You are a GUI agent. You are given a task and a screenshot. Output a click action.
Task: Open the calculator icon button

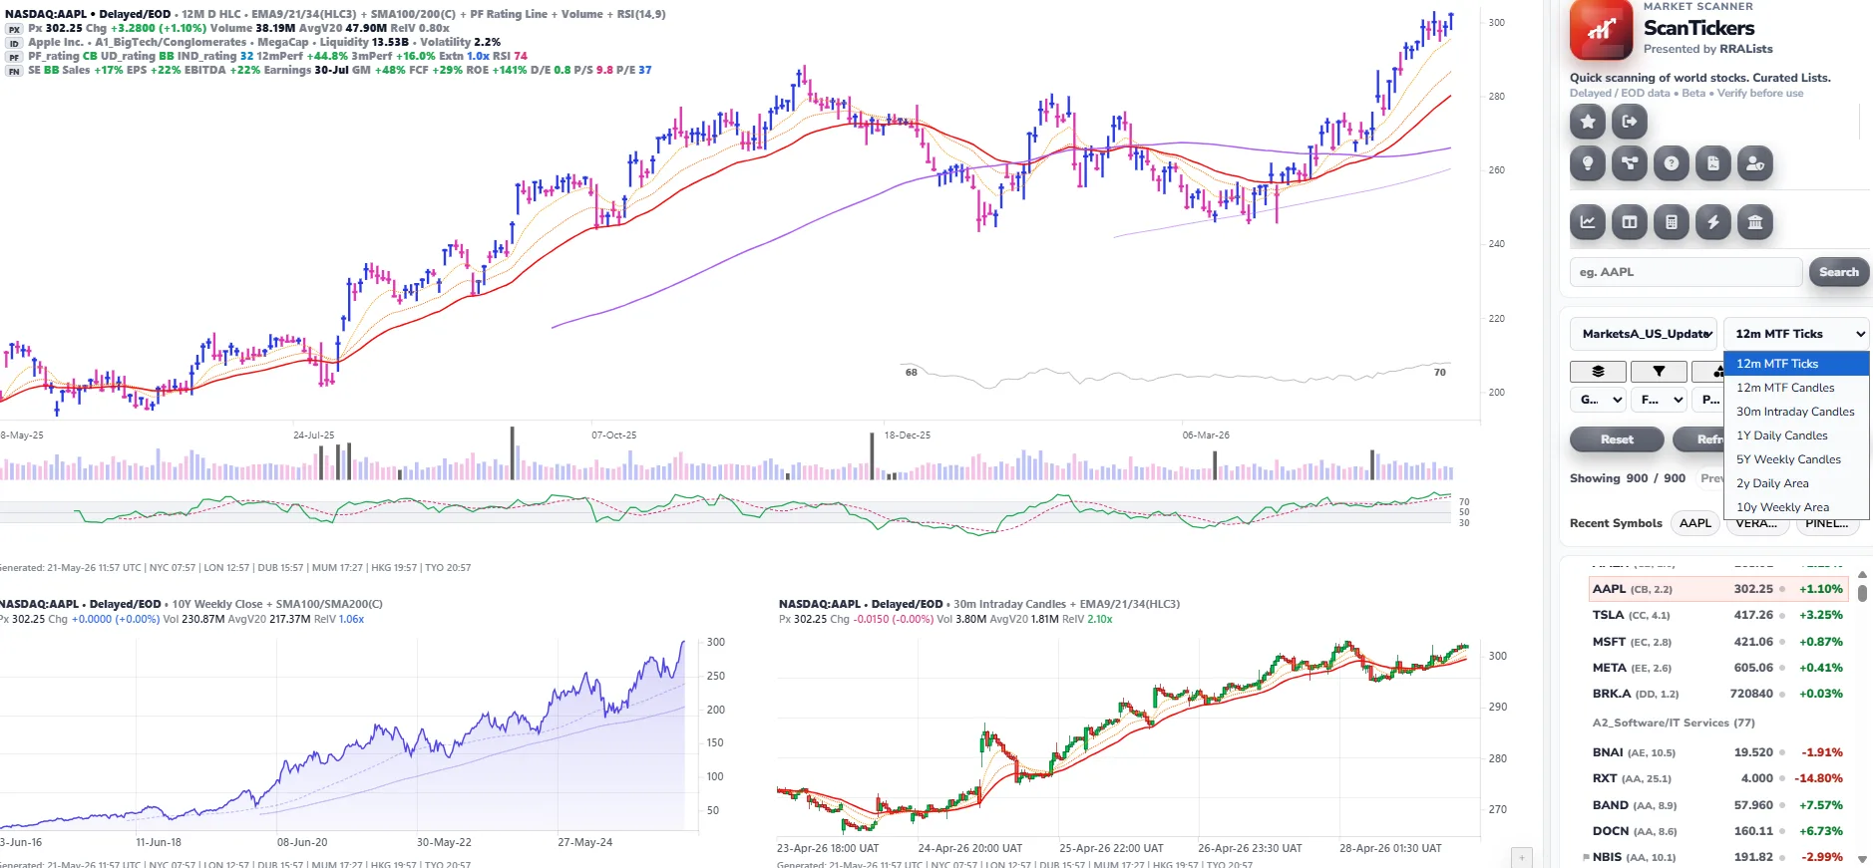pos(1672,222)
